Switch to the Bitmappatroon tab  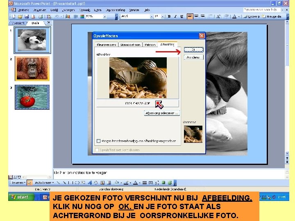(x=130, y=45)
